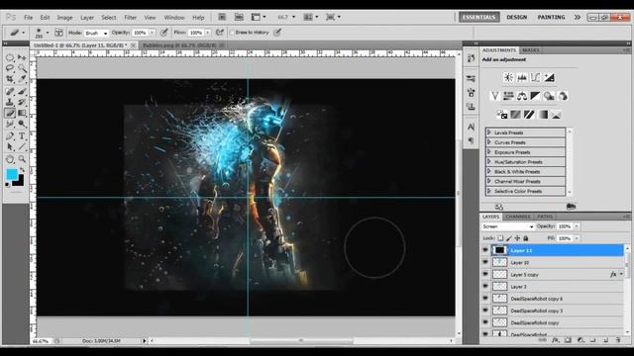Switch to the Channels tab

tap(518, 217)
